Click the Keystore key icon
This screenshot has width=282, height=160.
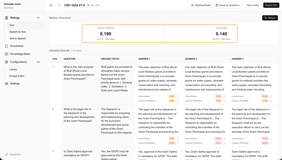coord(7,155)
